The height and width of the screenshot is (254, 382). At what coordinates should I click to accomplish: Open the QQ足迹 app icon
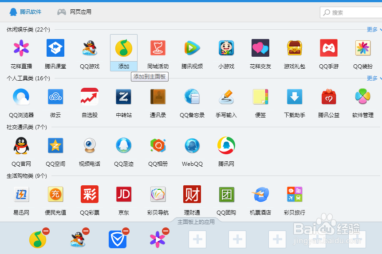[x=123, y=145]
